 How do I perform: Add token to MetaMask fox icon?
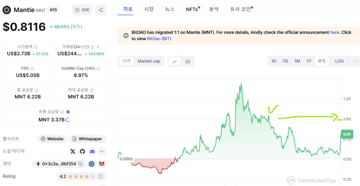click(102, 164)
